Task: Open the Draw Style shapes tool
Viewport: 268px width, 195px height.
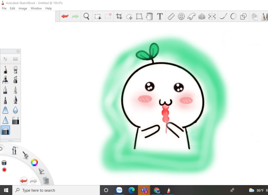Action: tap(243, 16)
